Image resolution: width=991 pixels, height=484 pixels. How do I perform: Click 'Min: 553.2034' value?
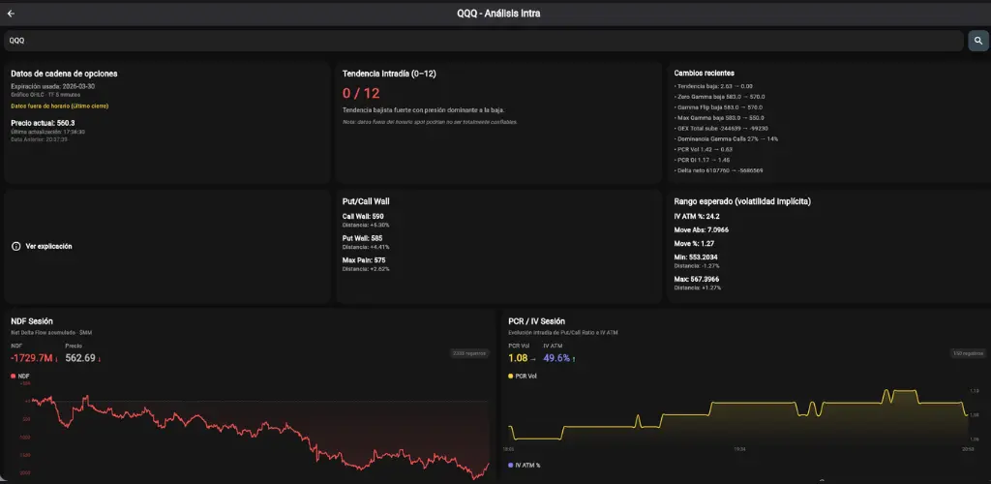[696, 257]
